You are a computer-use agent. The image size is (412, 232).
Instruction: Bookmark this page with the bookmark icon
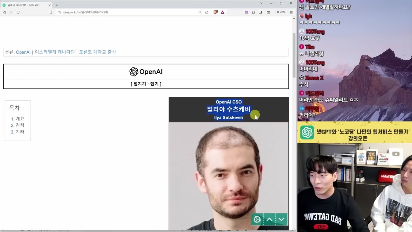(x=51, y=12)
